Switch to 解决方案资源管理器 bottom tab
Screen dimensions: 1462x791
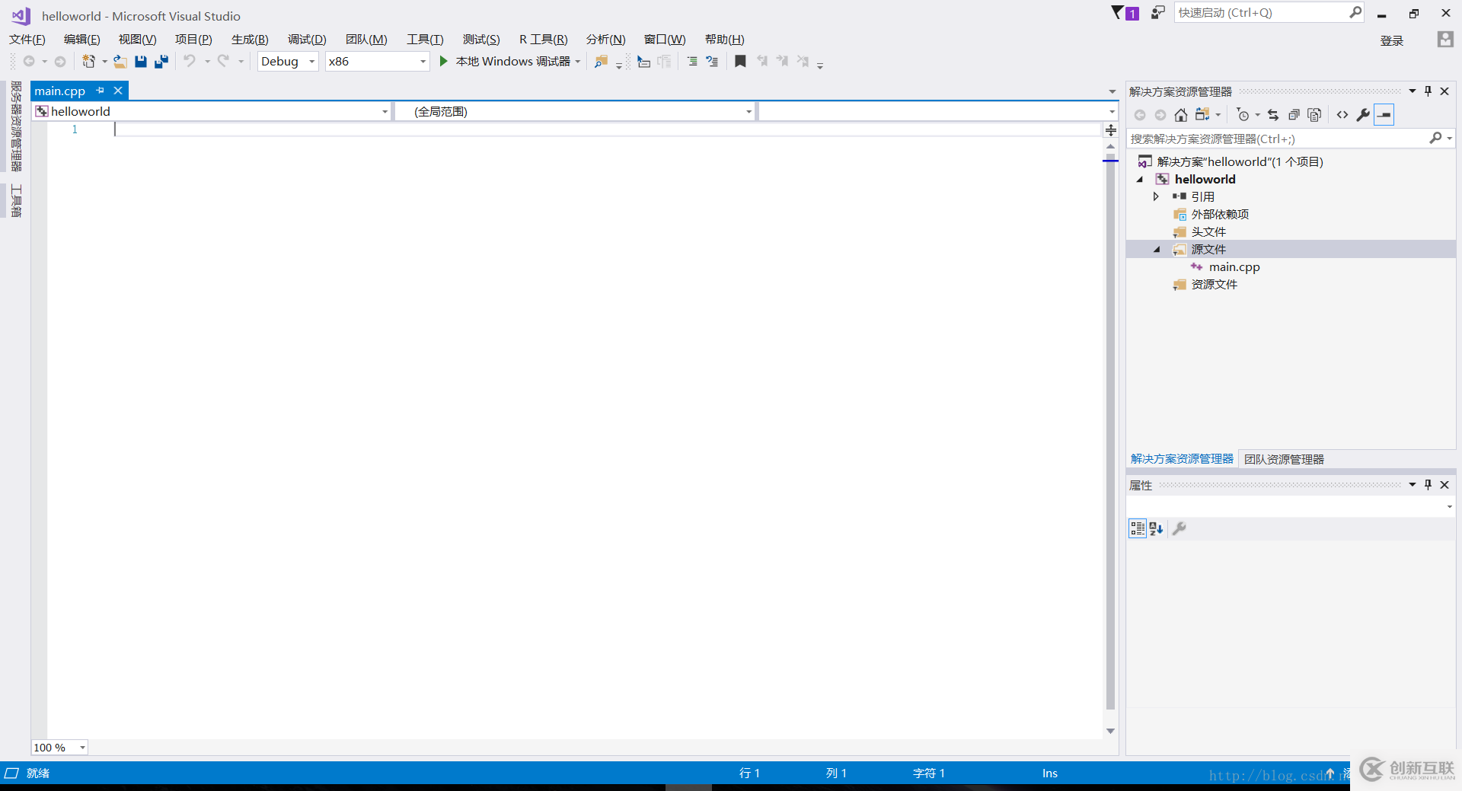1182,459
